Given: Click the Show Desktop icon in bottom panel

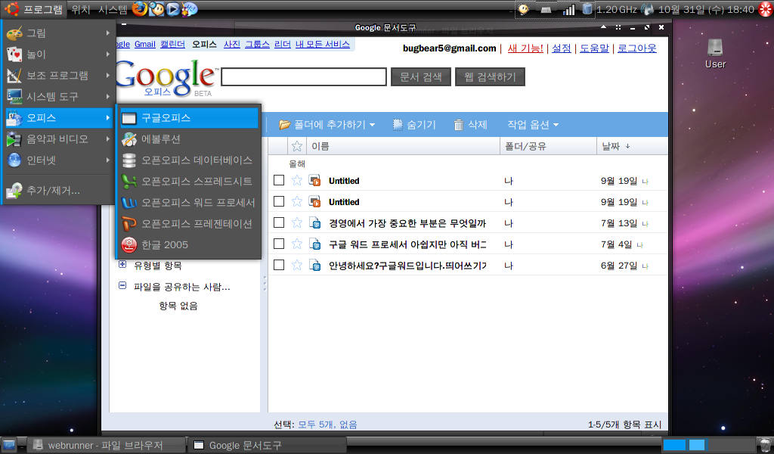Looking at the screenshot, I should [9, 445].
